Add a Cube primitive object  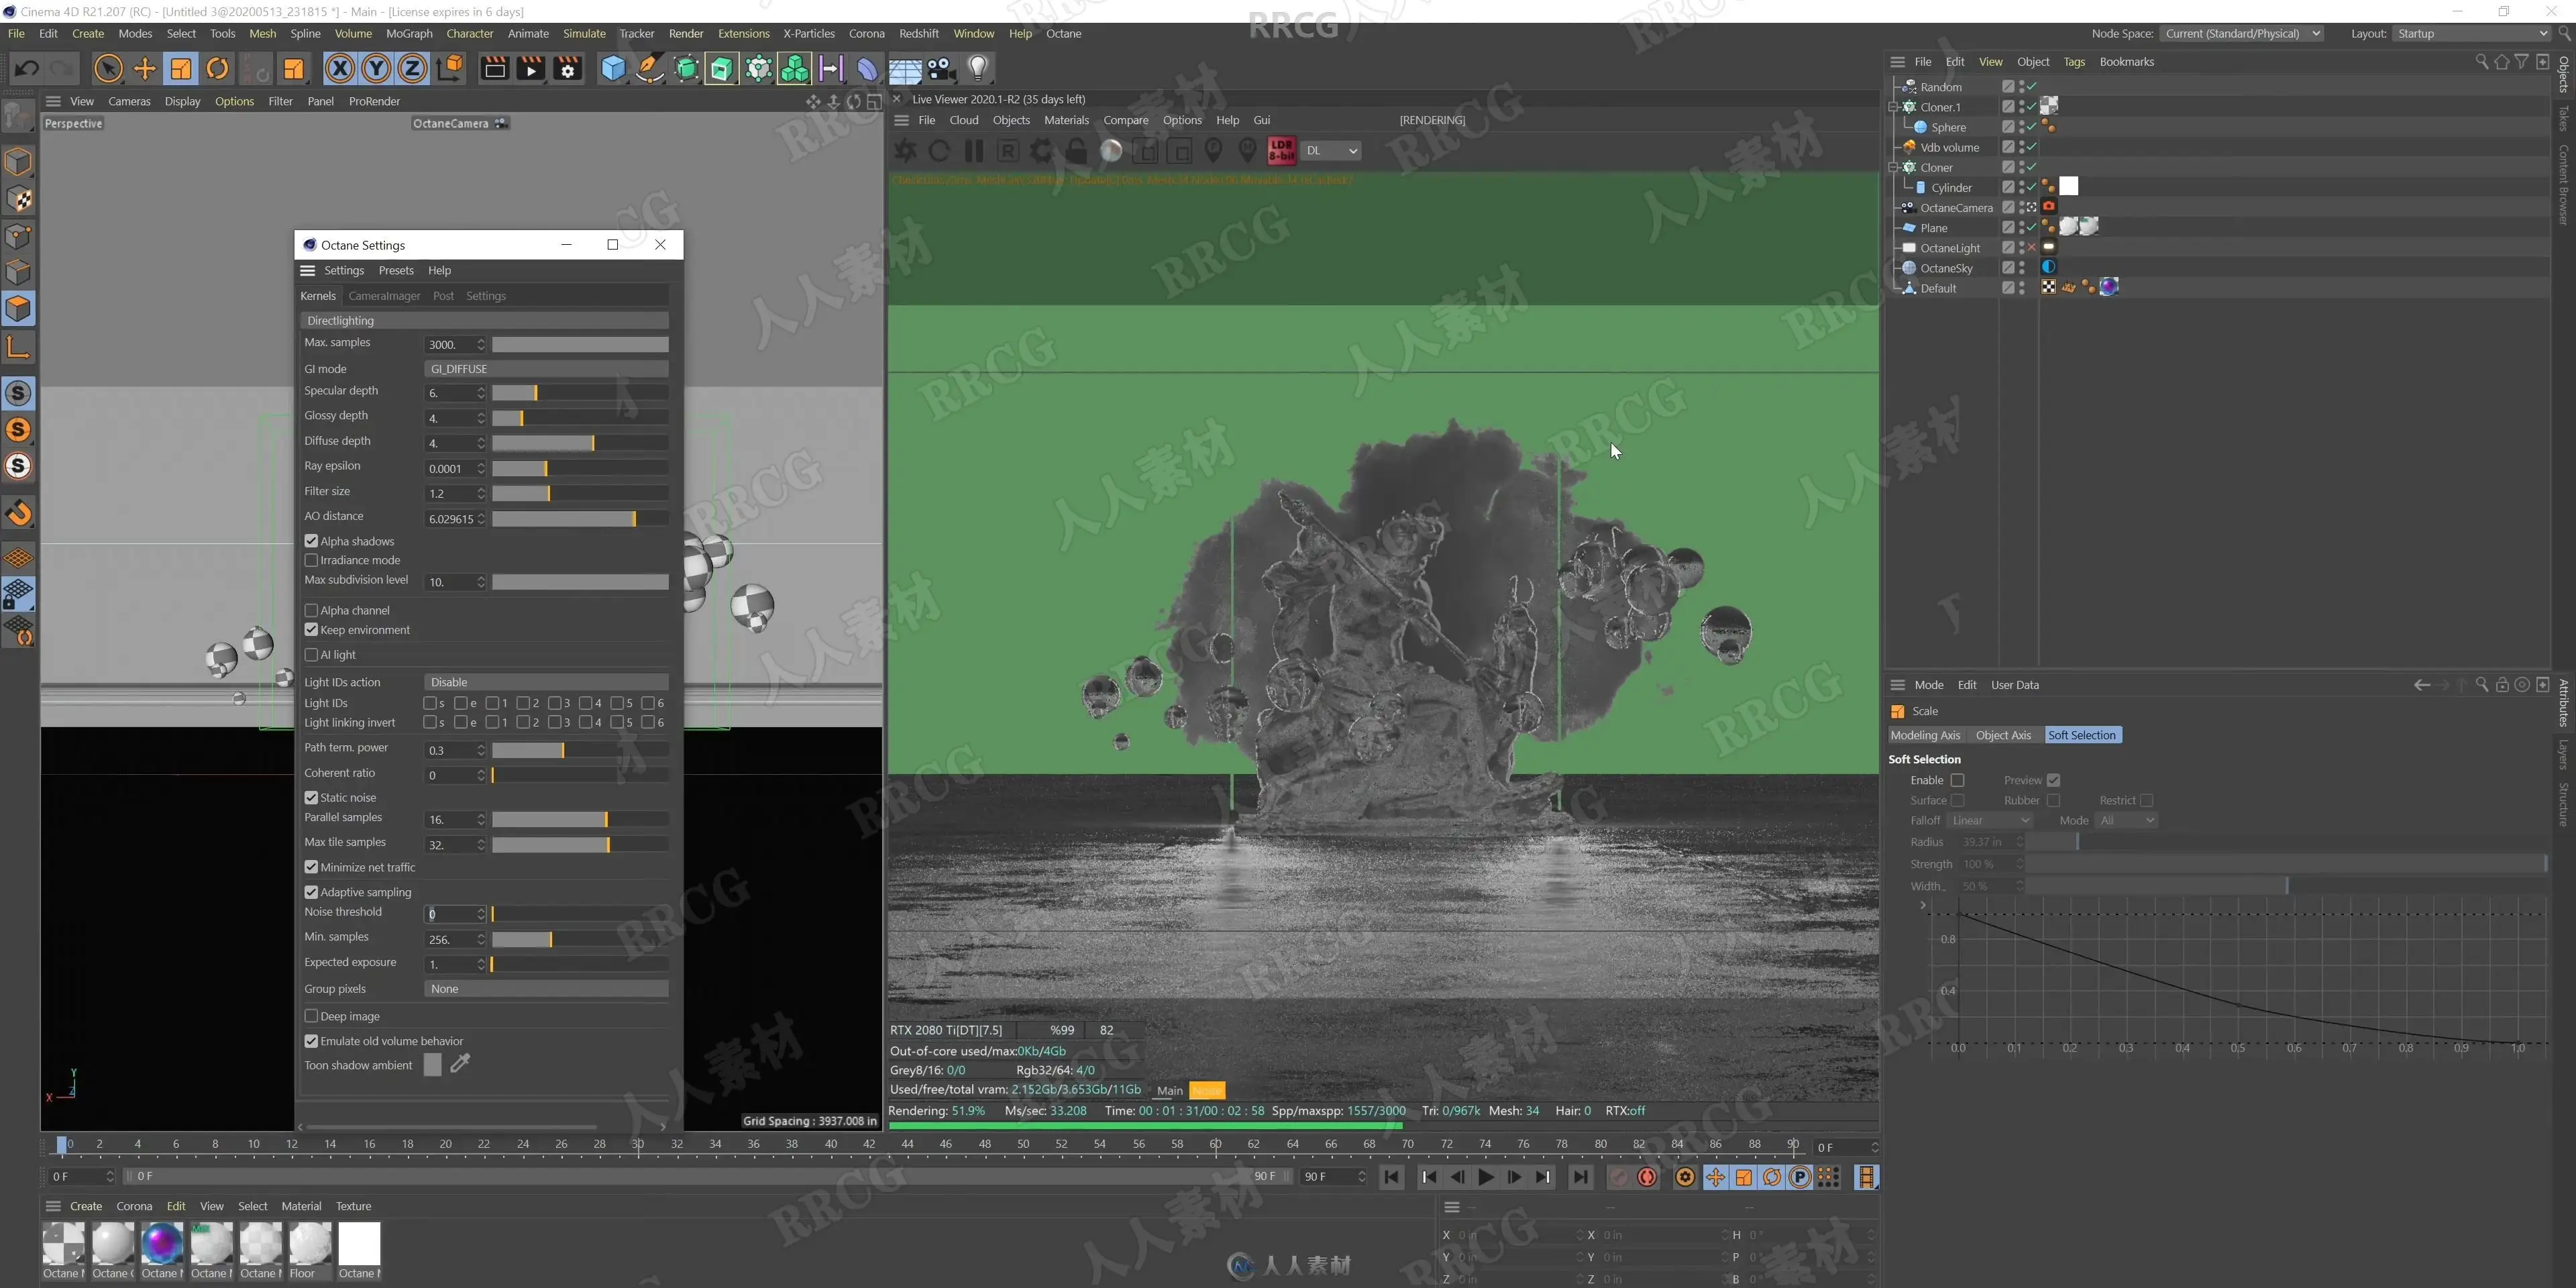[x=613, y=69]
